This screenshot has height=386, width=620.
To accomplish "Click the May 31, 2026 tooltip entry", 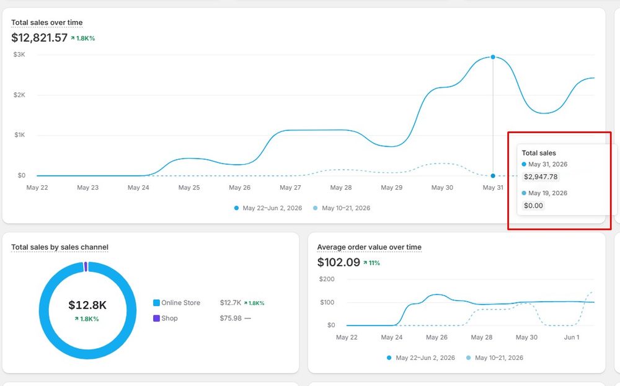I will click(x=544, y=164).
